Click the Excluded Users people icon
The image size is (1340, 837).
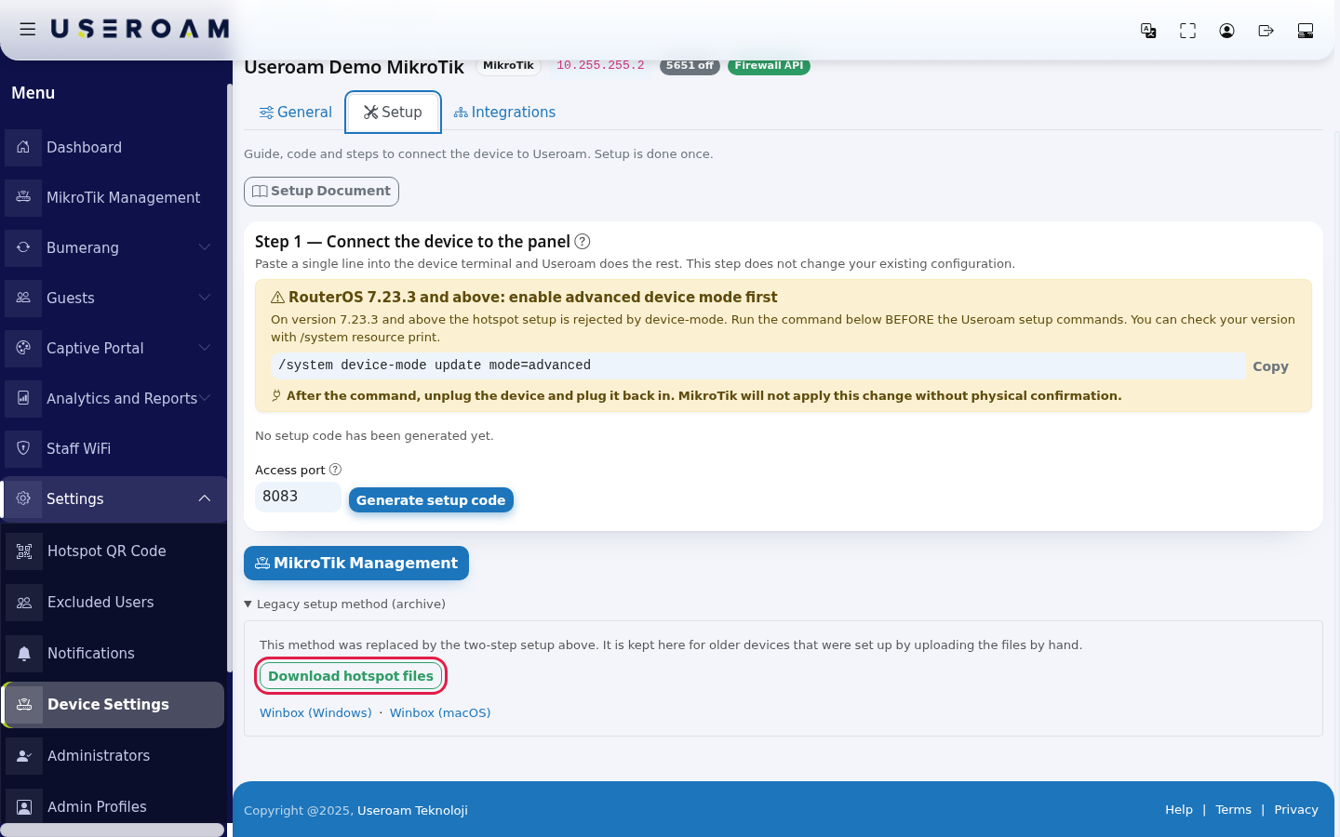point(24,603)
